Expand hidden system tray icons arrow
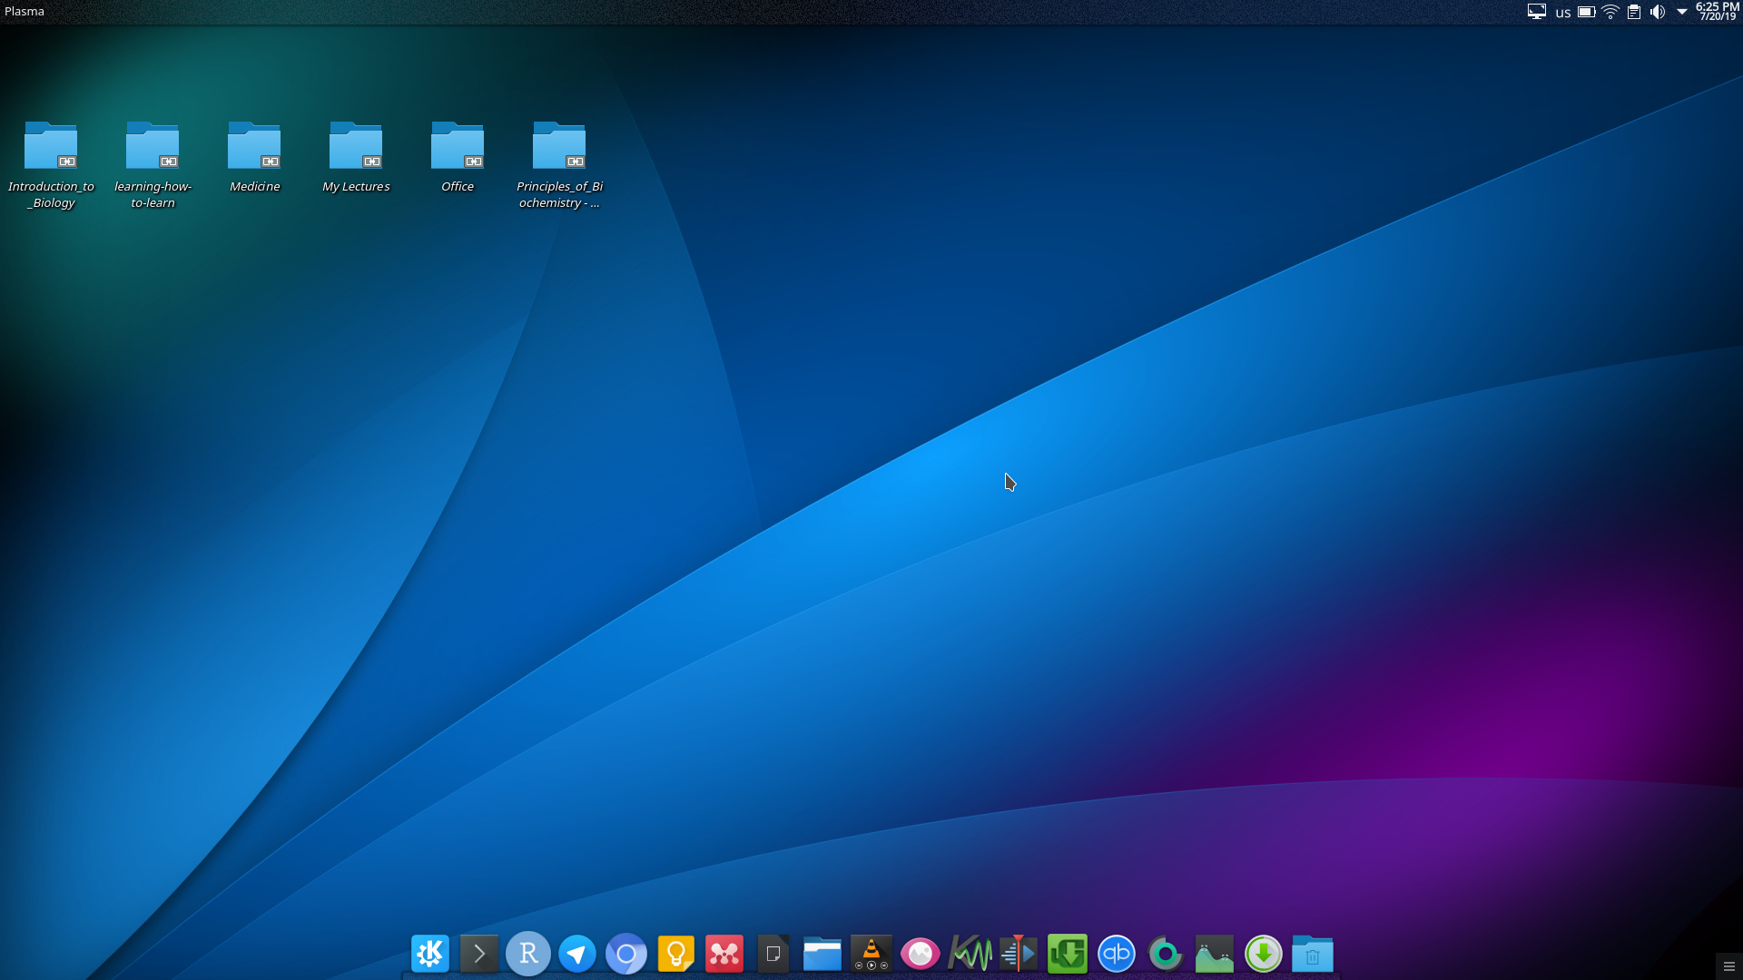Image resolution: width=1743 pixels, height=980 pixels. click(1681, 12)
